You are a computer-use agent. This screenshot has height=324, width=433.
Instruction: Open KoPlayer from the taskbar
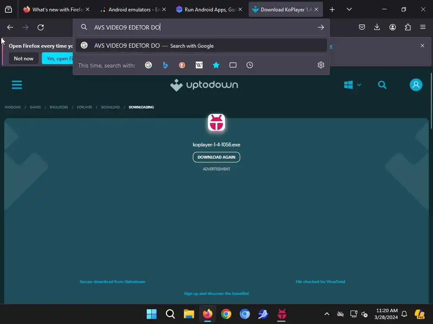click(x=282, y=314)
